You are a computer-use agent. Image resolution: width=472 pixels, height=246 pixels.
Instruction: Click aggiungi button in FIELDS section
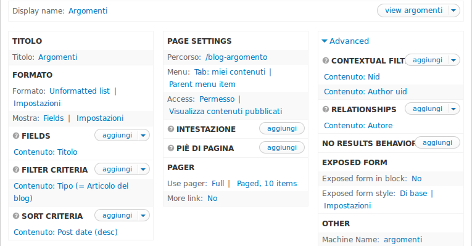pos(117,135)
